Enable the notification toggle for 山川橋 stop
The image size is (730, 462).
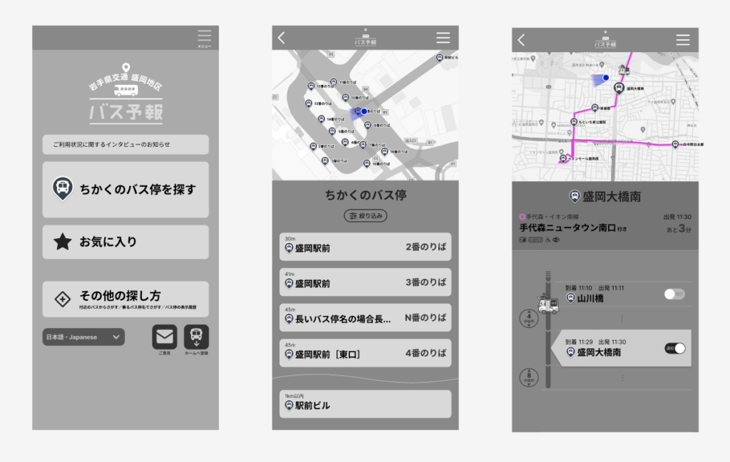674,294
